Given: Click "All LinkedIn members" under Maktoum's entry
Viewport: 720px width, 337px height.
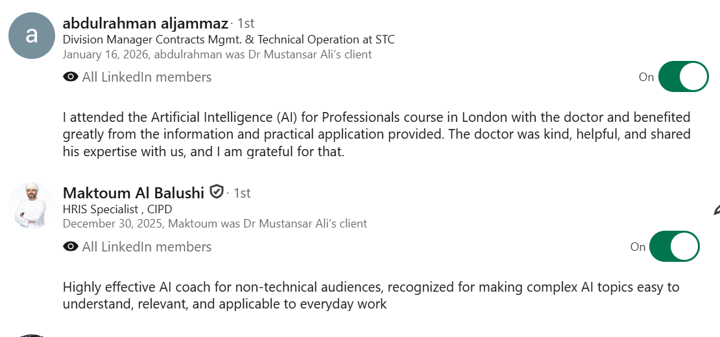Looking at the screenshot, I should pos(147,247).
